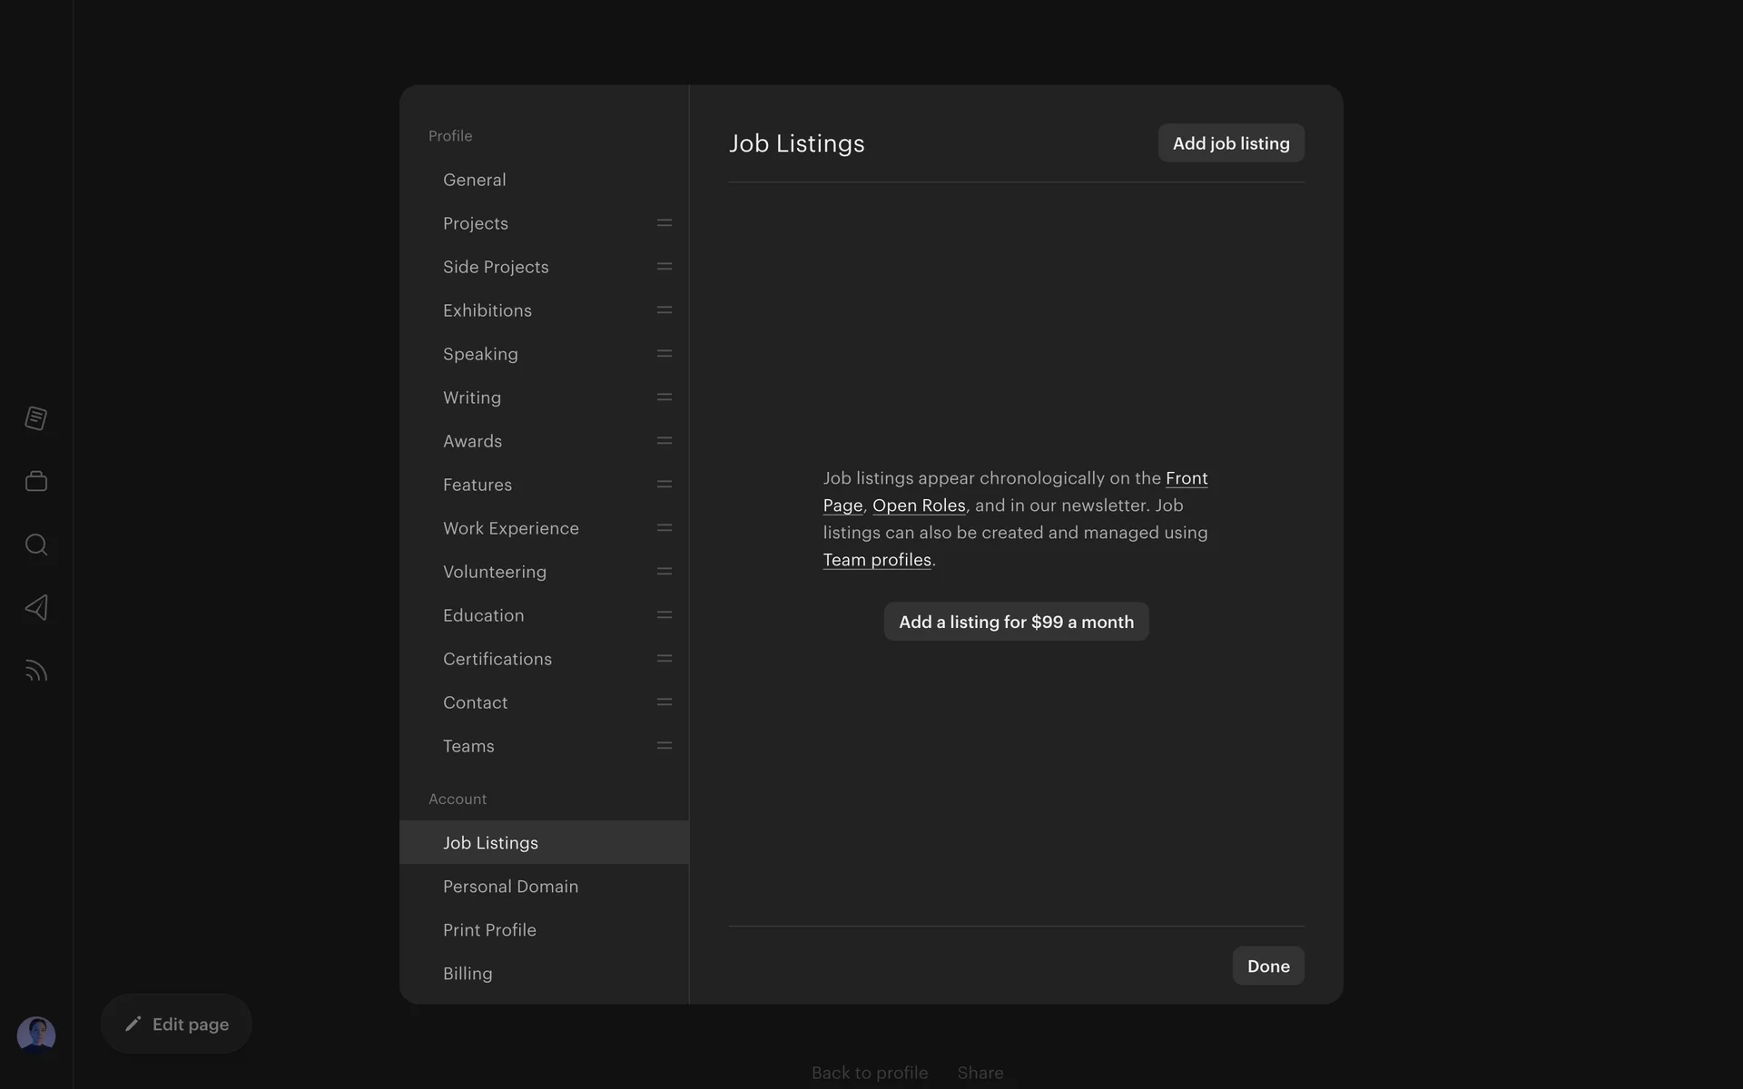Image resolution: width=1743 pixels, height=1089 pixels.
Task: Click the Edit page button
Action: tap(176, 1024)
